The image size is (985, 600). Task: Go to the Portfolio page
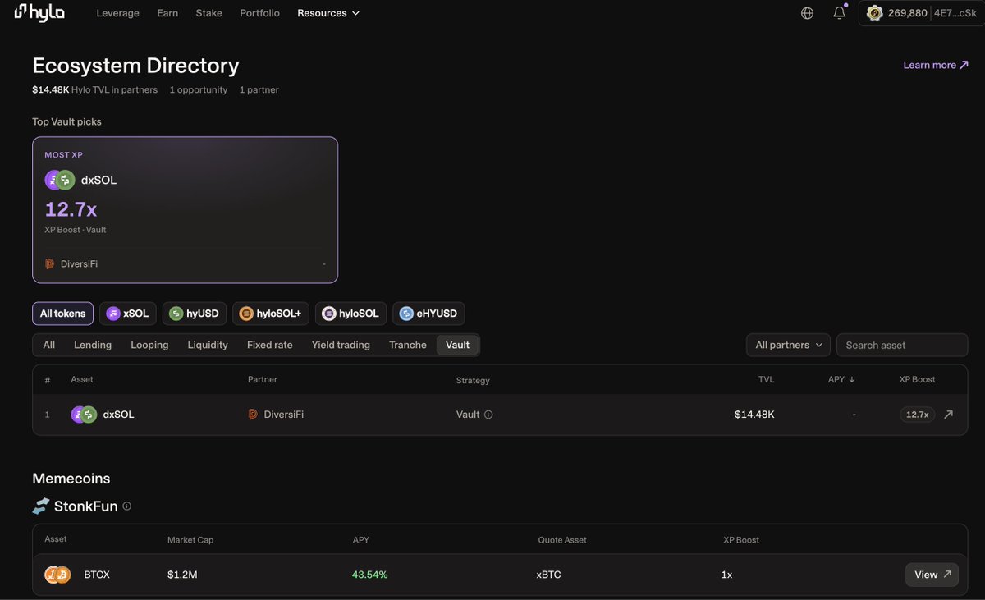click(x=259, y=13)
